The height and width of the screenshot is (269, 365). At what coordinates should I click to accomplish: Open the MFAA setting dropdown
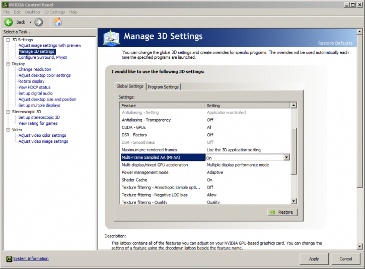pyautogui.click(x=286, y=157)
